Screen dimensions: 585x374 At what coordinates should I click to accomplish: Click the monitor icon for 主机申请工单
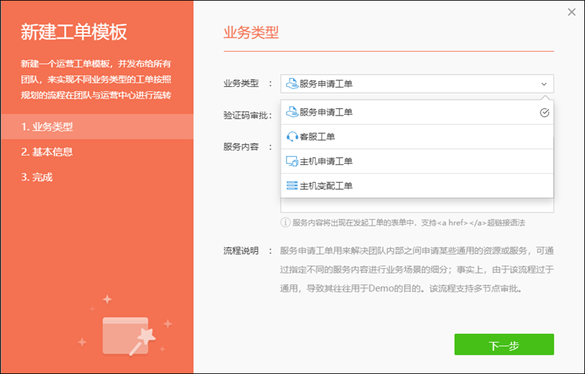pyautogui.click(x=292, y=161)
